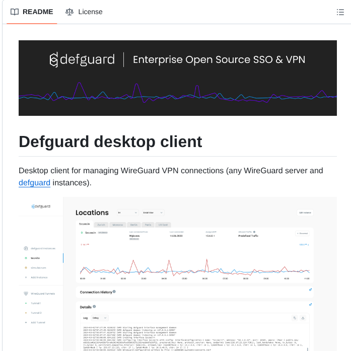Follow the defguard hyperlink

34,183
